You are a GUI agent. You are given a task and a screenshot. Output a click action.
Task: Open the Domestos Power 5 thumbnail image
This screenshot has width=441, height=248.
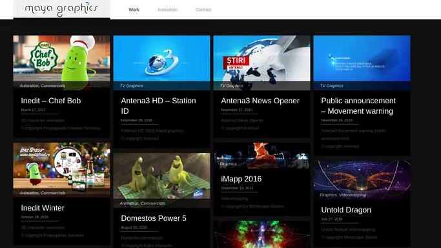tap(161, 180)
